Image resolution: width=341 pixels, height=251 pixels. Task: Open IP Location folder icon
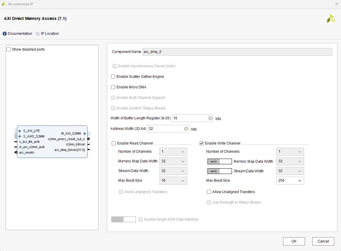38,34
